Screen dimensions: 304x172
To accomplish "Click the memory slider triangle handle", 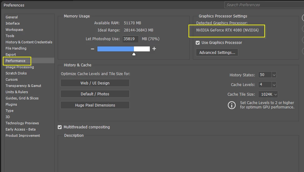I will coord(134,54).
